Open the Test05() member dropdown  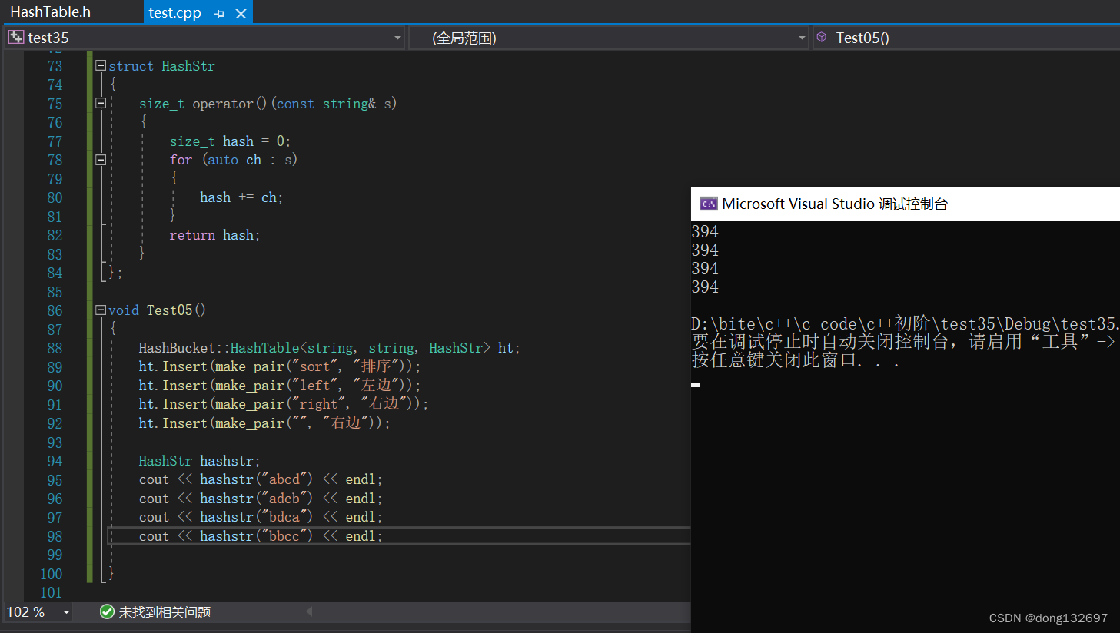click(x=965, y=38)
